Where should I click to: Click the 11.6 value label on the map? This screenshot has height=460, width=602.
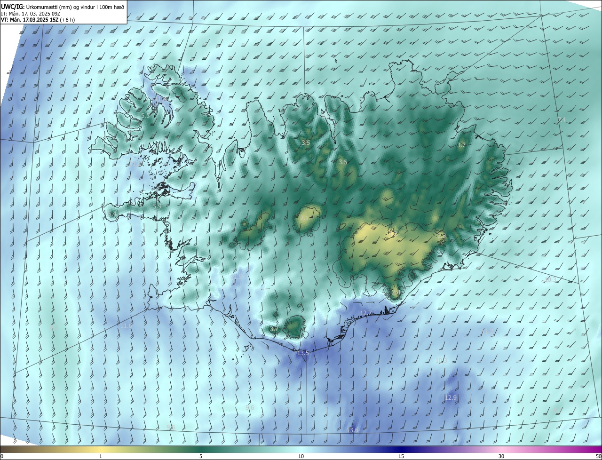pos(126,325)
